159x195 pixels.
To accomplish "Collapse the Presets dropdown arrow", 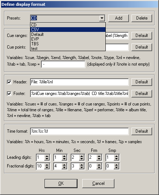I will click(102, 18).
